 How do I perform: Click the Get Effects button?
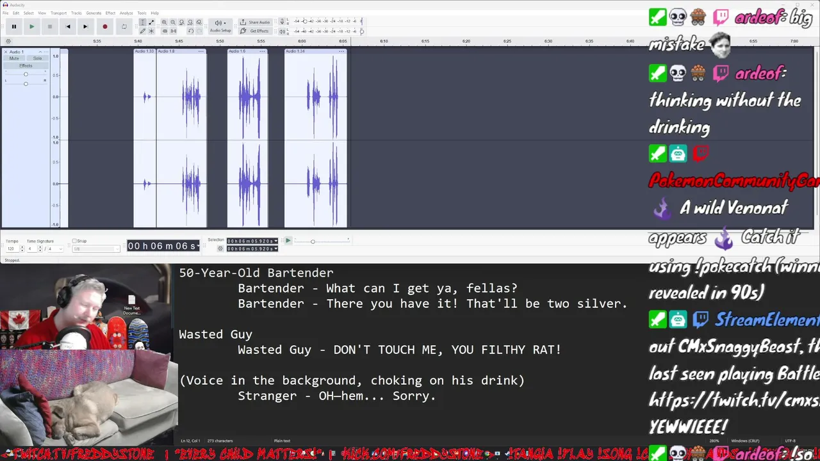pos(255,31)
